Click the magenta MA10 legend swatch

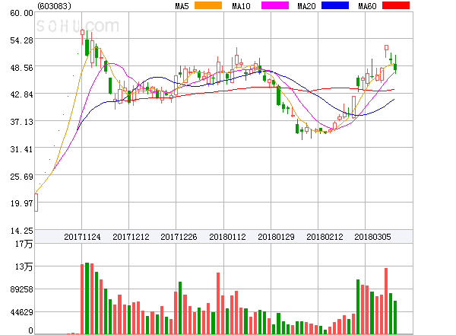[275, 5]
